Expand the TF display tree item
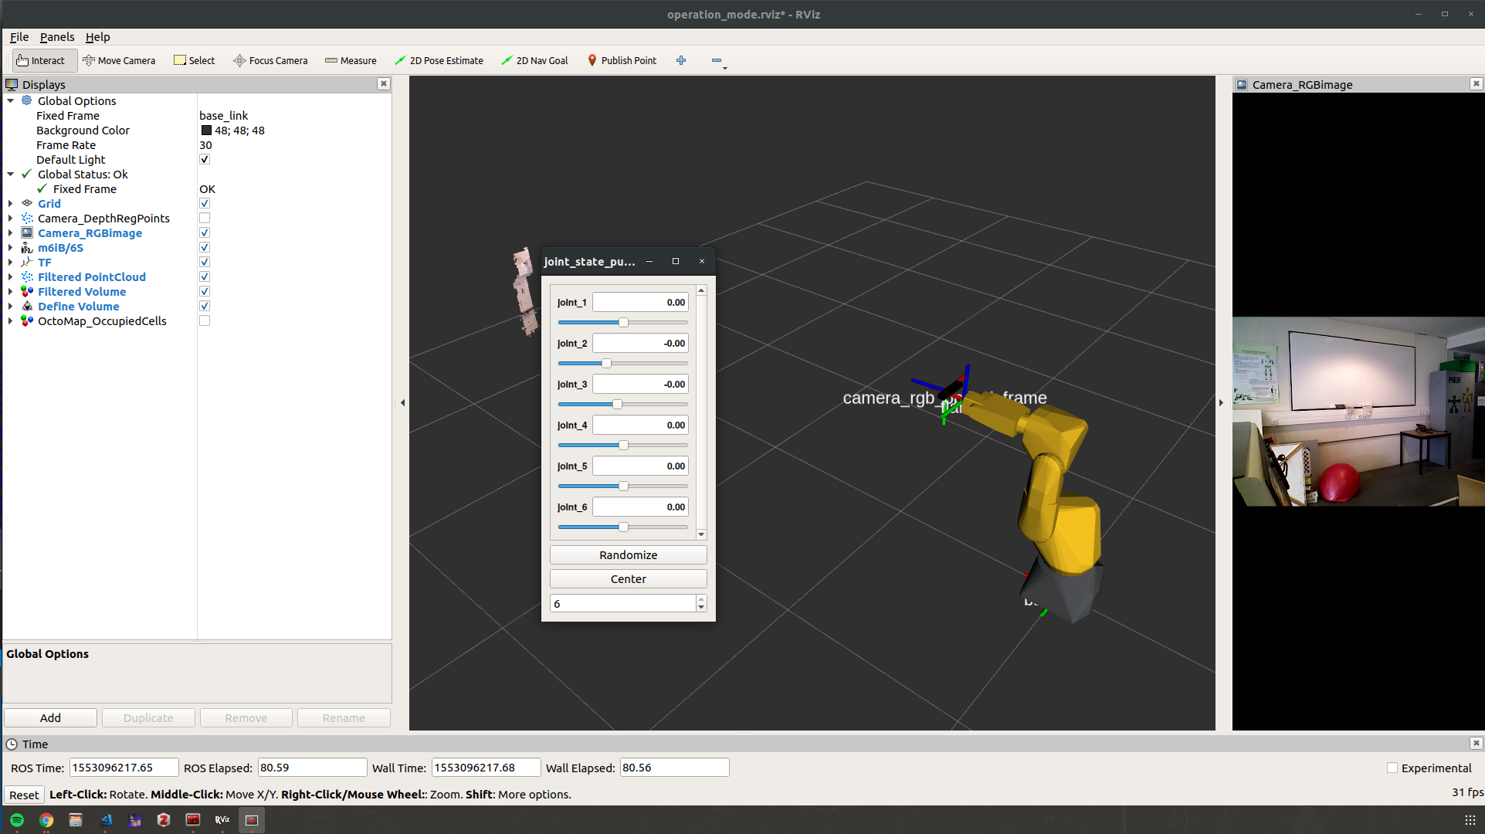 point(10,263)
